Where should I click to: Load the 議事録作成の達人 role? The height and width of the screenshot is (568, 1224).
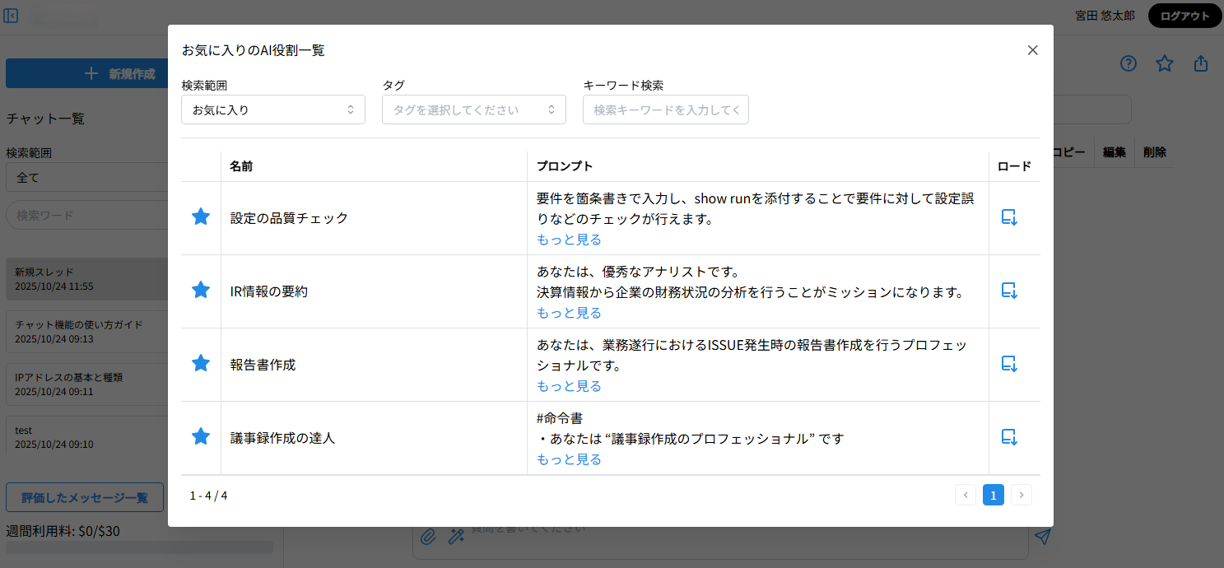(1009, 437)
